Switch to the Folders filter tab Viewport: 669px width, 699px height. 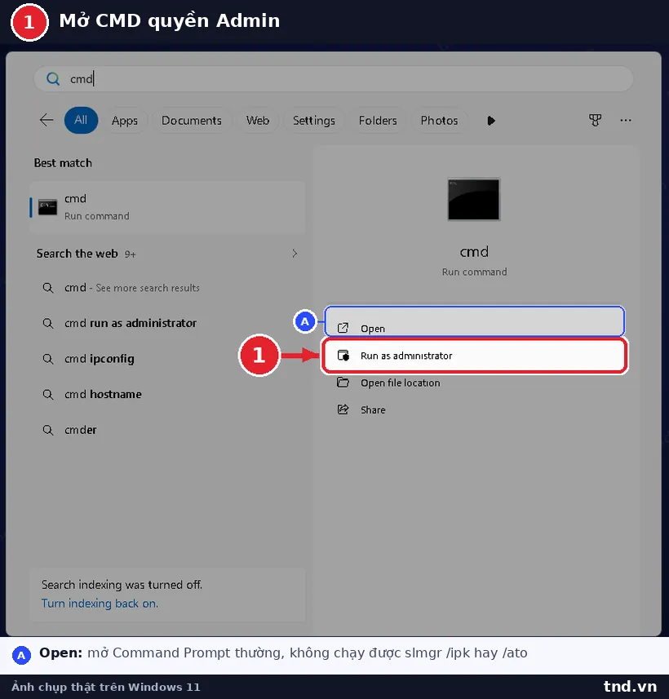(378, 121)
